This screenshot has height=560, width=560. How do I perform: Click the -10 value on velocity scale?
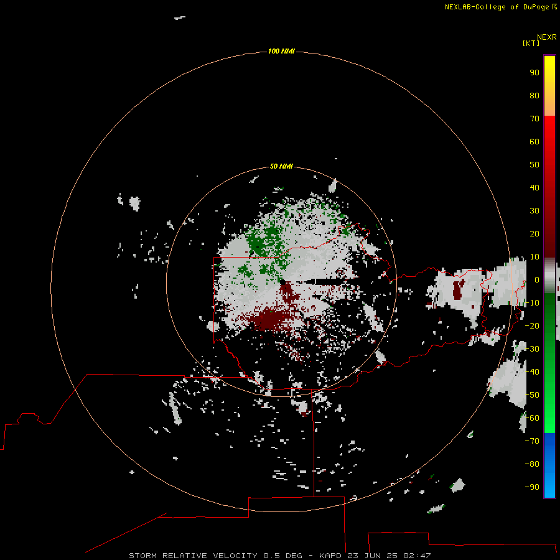[532, 303]
